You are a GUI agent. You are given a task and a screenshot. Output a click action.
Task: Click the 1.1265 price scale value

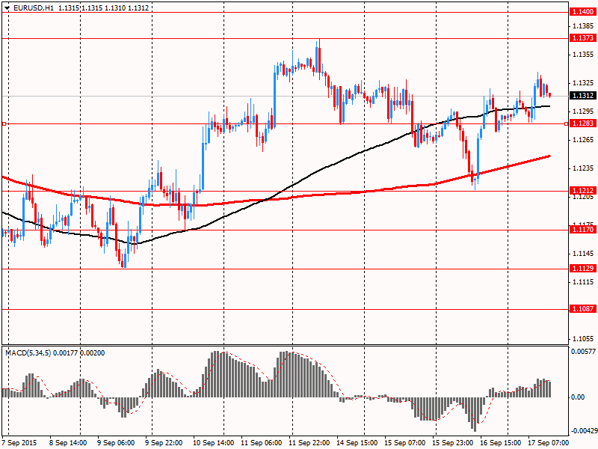point(584,140)
